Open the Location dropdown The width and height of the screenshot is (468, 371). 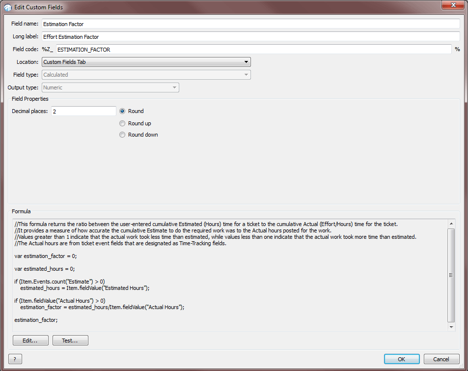click(146, 62)
